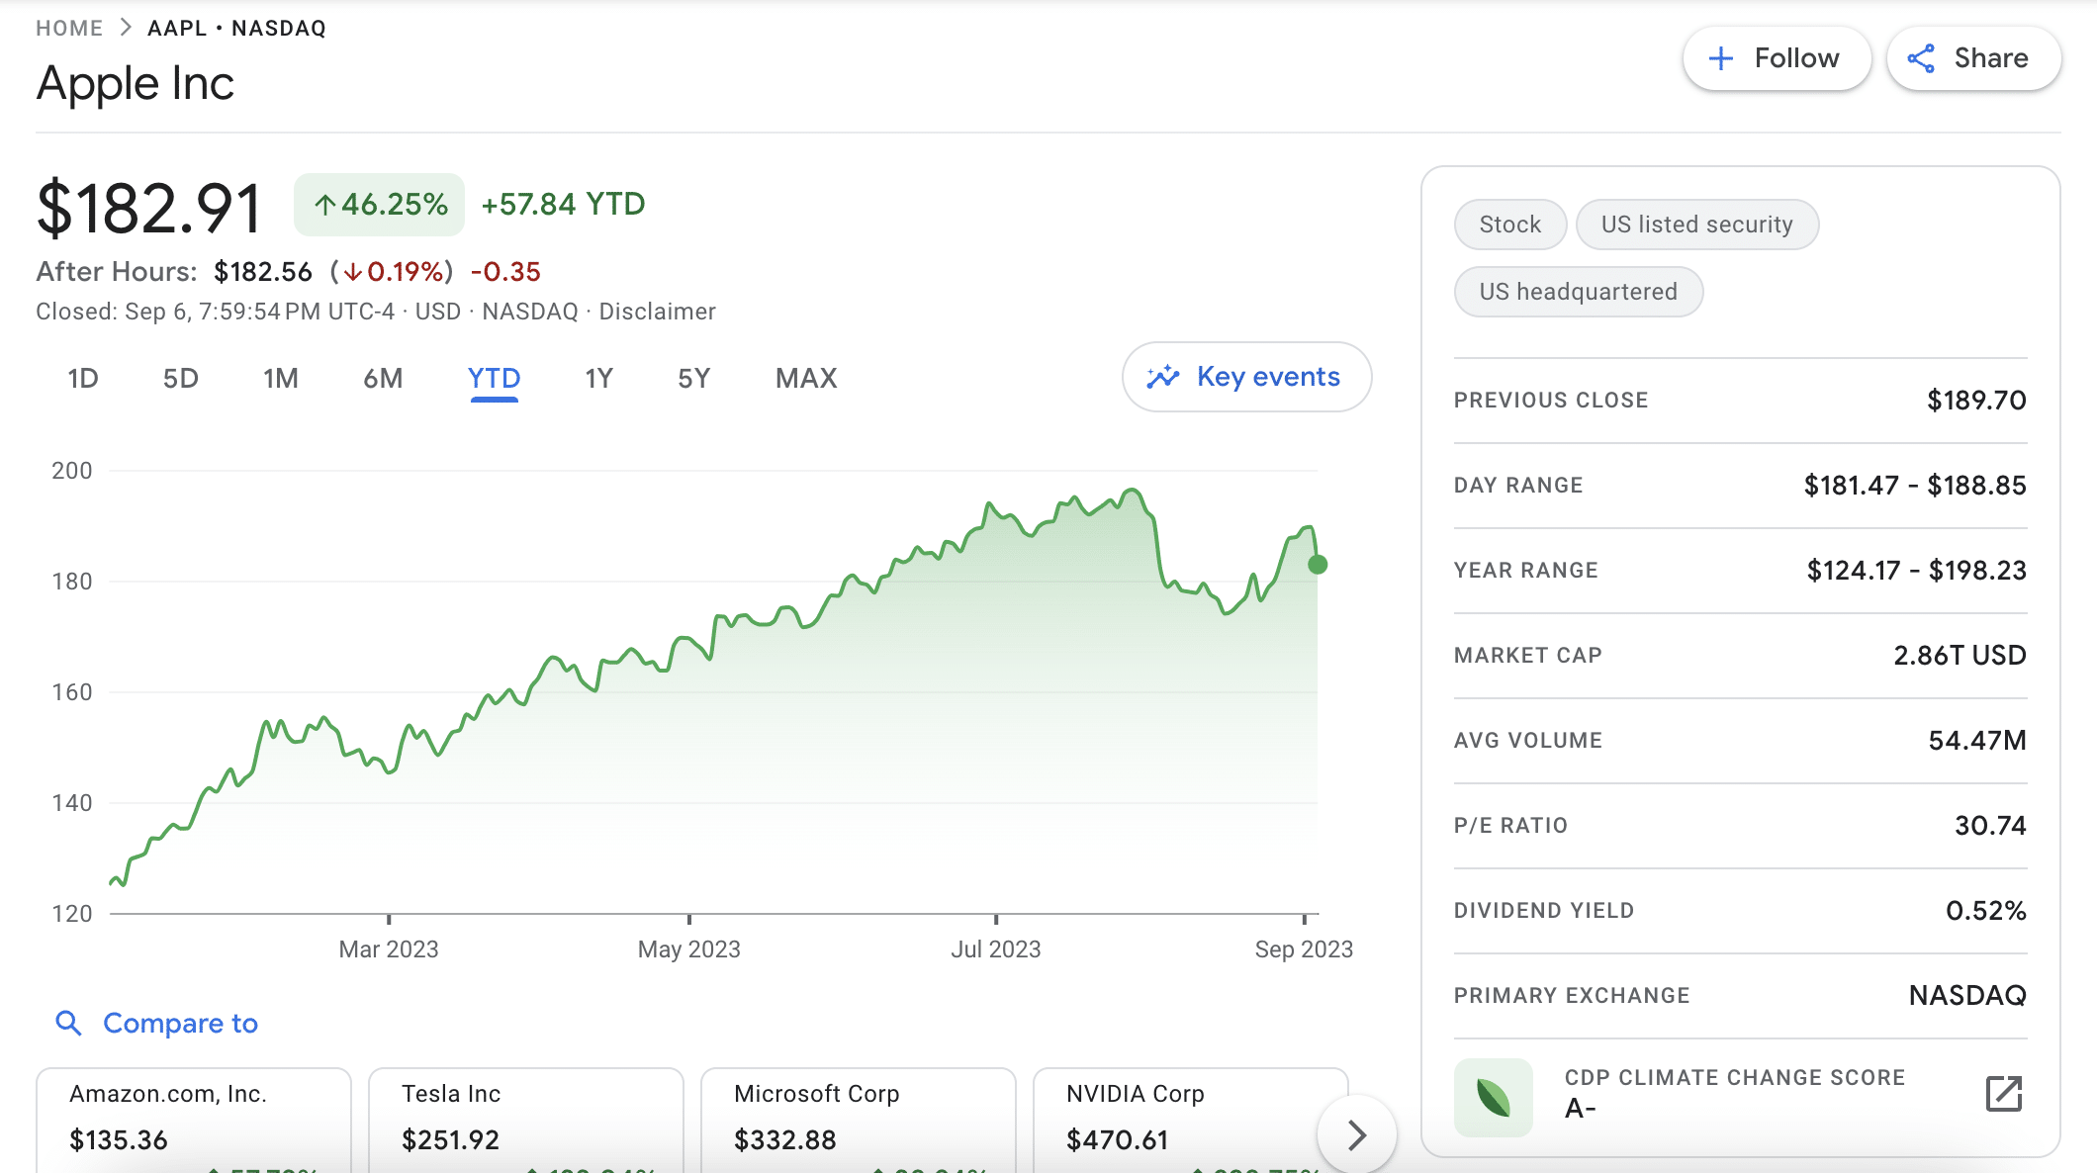Click the DAY RANGE label
Image resolution: width=2097 pixels, height=1173 pixels.
click(x=1518, y=486)
